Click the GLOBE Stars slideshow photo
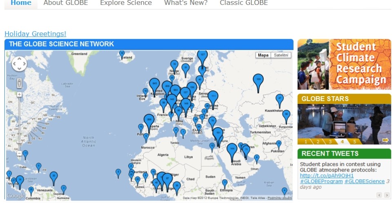Viewport: 392px width, 220px height. [344, 121]
